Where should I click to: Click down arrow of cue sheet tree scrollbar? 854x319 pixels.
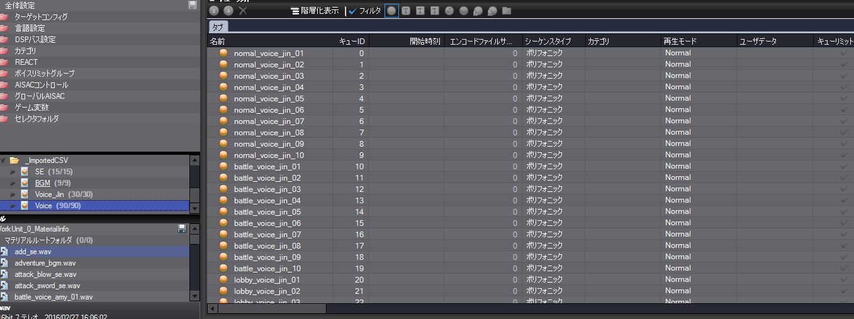point(194,209)
